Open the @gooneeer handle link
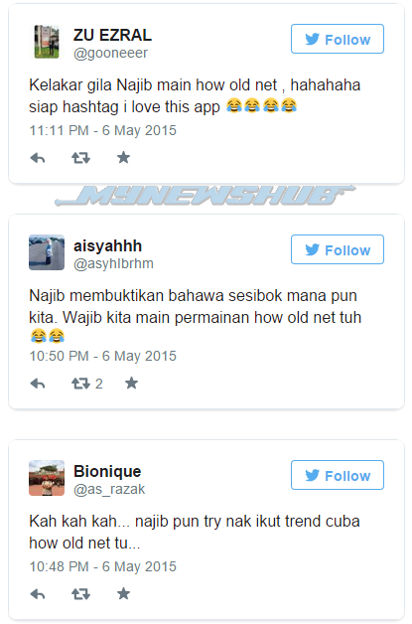This screenshot has width=412, height=624. pos(110,53)
